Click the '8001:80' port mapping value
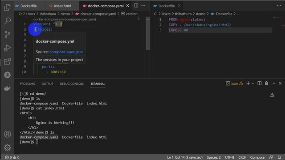Image resolution: width=285 pixels, height=160 pixels. coord(58,72)
